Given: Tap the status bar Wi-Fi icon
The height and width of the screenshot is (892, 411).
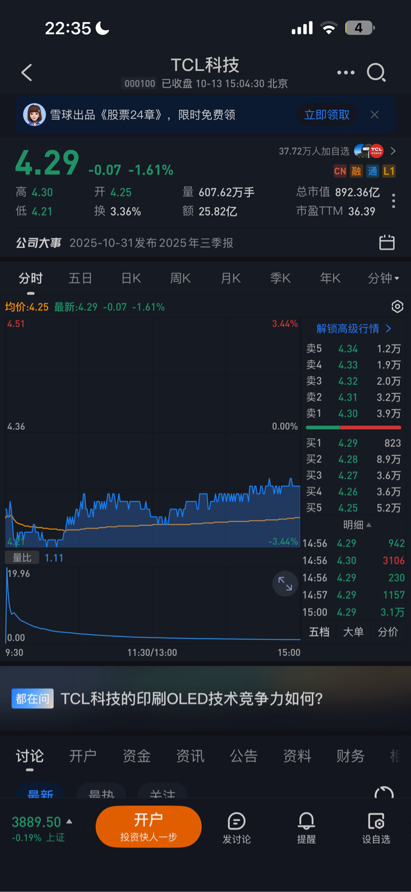Looking at the screenshot, I should tap(329, 28).
